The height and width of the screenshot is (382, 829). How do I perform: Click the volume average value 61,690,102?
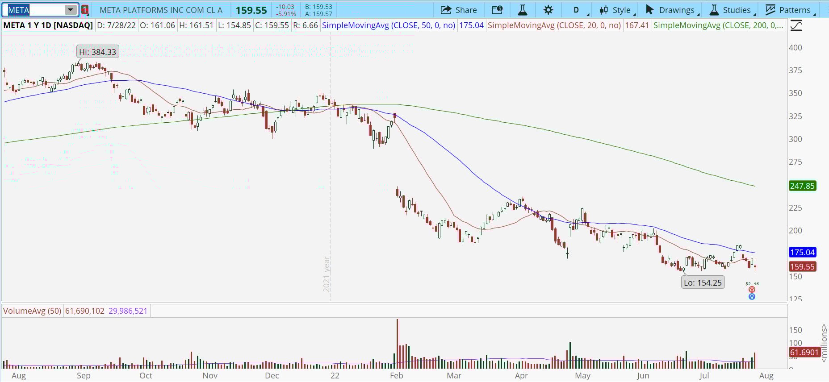85,311
